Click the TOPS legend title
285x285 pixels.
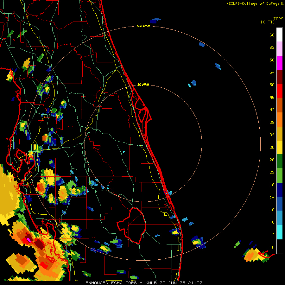pos(278,19)
